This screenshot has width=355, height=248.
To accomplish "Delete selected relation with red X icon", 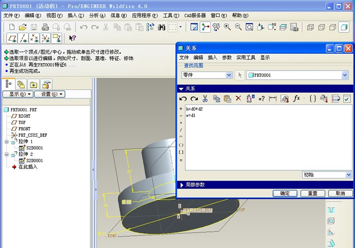I will [238, 98].
